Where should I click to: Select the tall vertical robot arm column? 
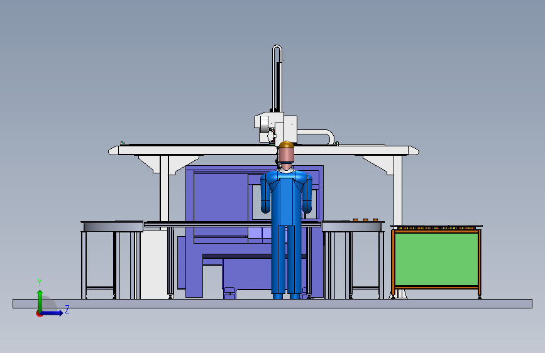click(277, 79)
